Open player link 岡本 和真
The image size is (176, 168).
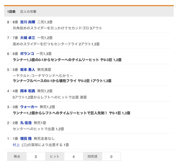coord(27,91)
